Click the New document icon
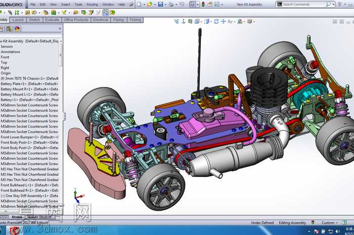The image size is (354, 235). [x=139, y=4]
